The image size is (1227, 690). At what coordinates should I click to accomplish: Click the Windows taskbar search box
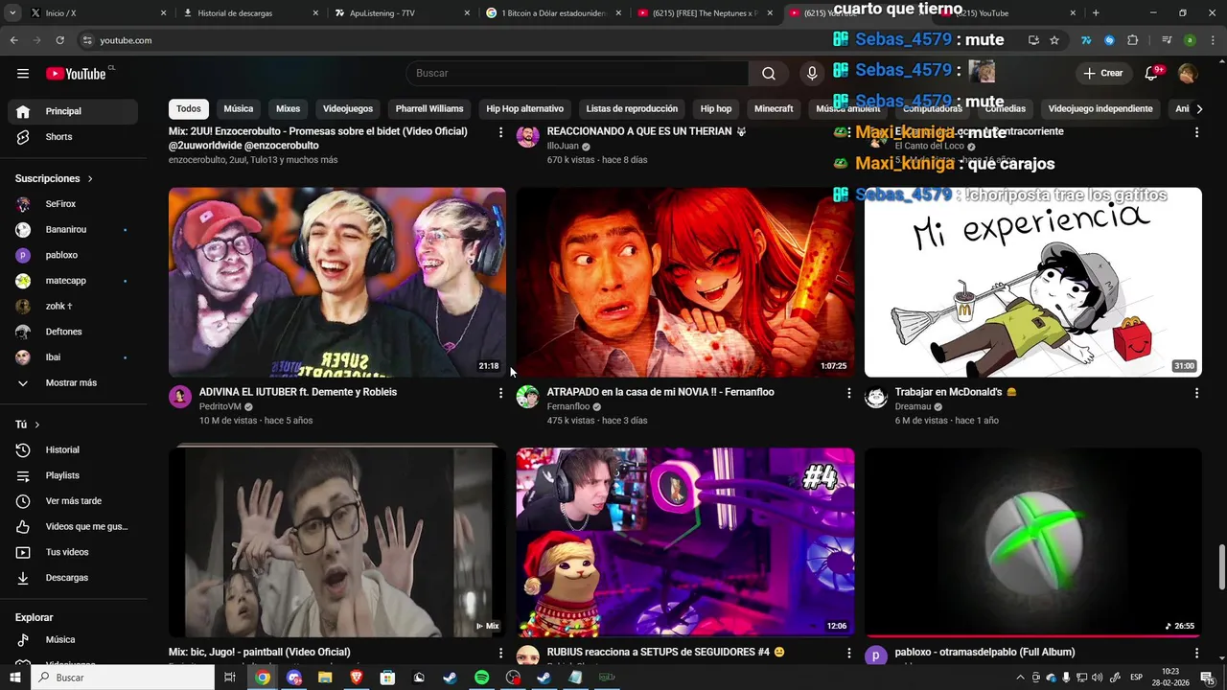123,678
